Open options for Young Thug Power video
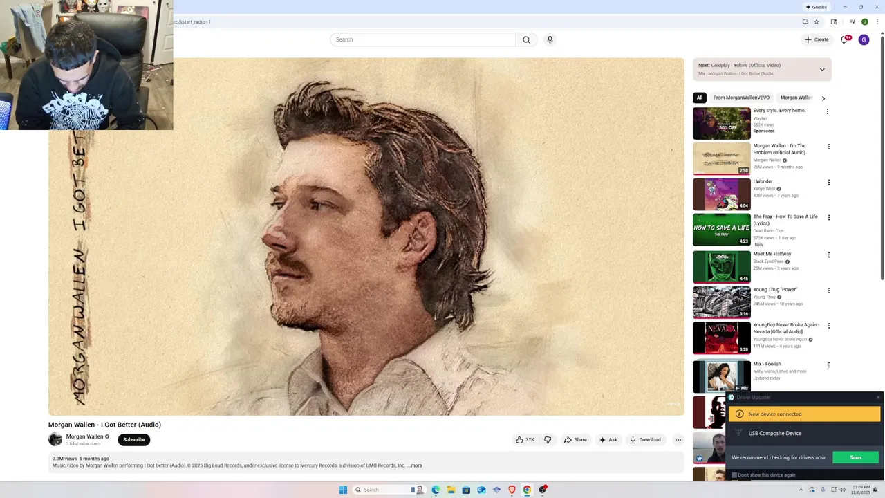This screenshot has height=498, width=885. pos(828,290)
